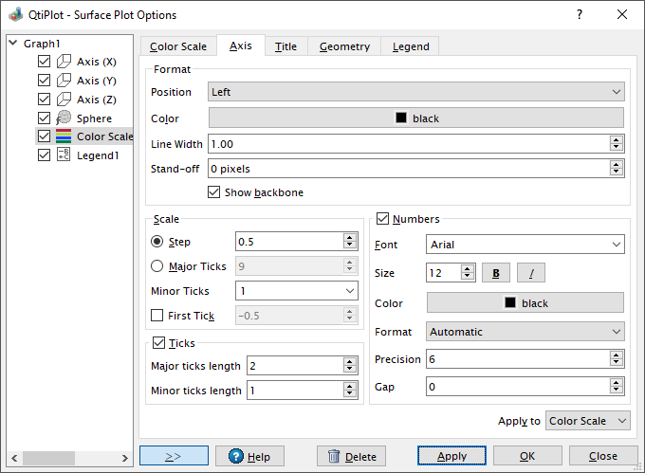The height and width of the screenshot is (473, 645).
Task: Collapse the Graph1 tree node
Action: pyautogui.click(x=12, y=44)
